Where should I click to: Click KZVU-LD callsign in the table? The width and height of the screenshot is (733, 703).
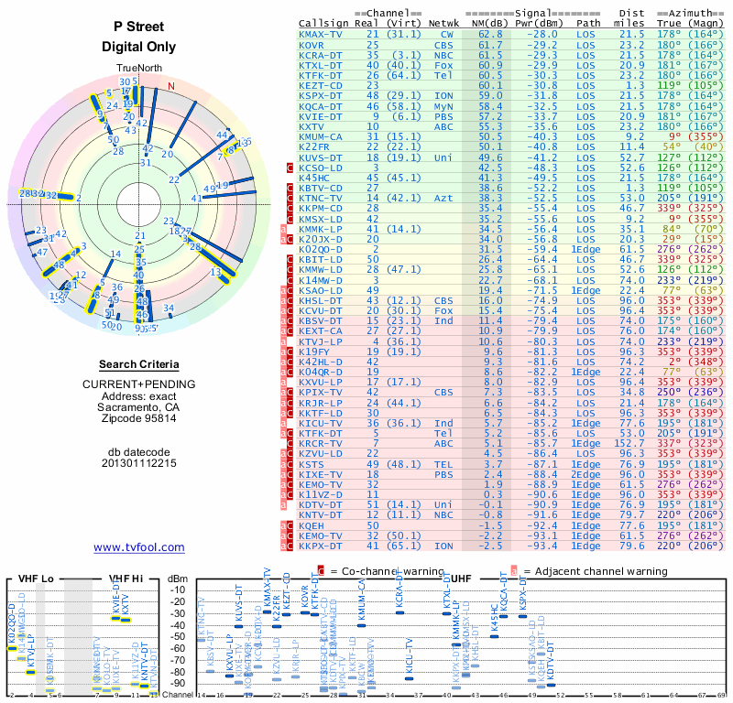point(320,454)
